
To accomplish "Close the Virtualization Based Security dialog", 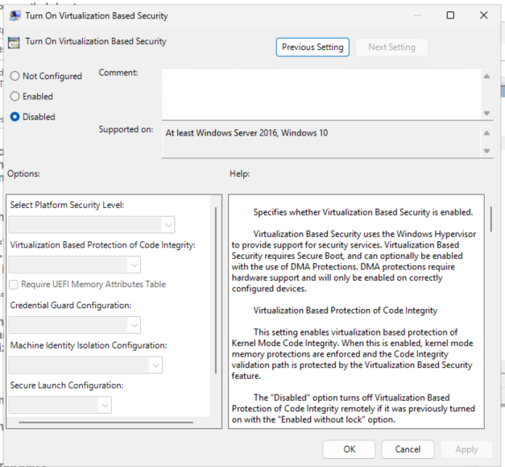I will tap(483, 15).
